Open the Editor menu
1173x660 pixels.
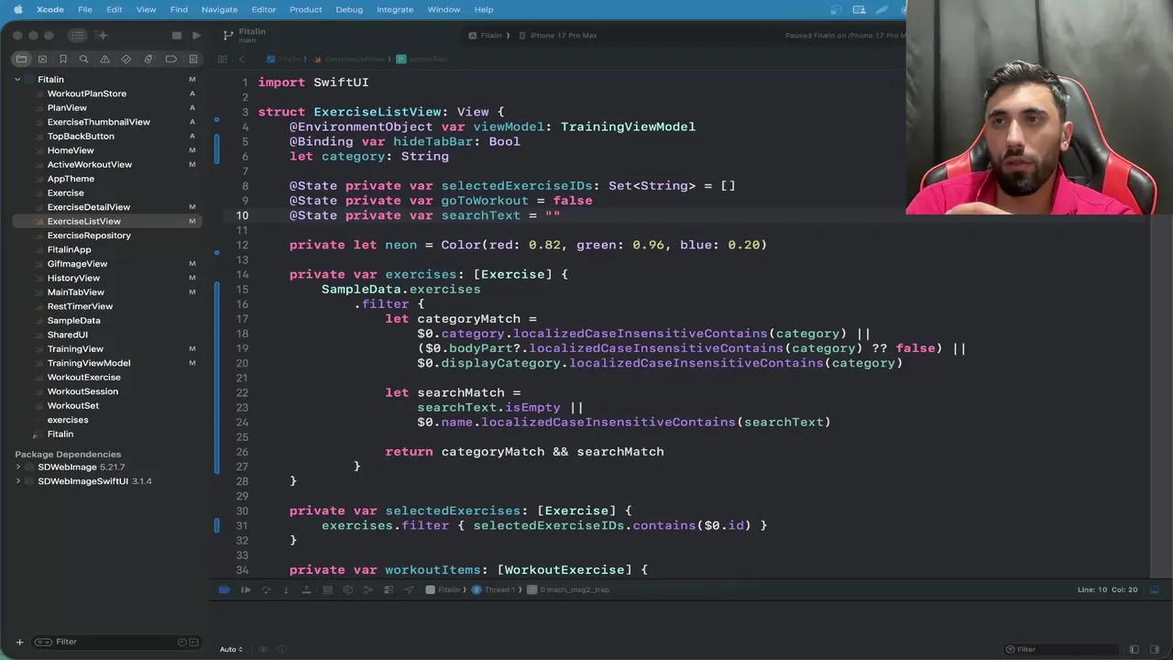tap(263, 9)
